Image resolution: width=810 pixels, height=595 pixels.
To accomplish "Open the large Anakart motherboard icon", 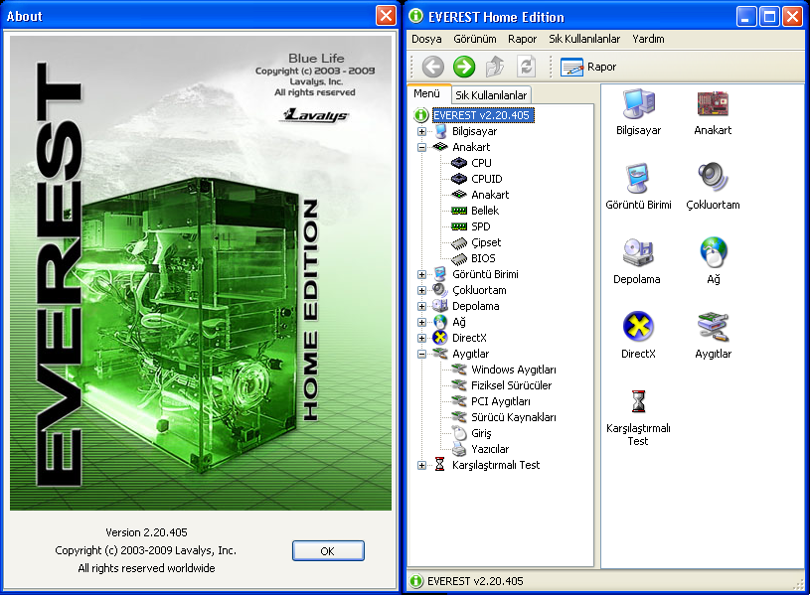I will [x=713, y=112].
